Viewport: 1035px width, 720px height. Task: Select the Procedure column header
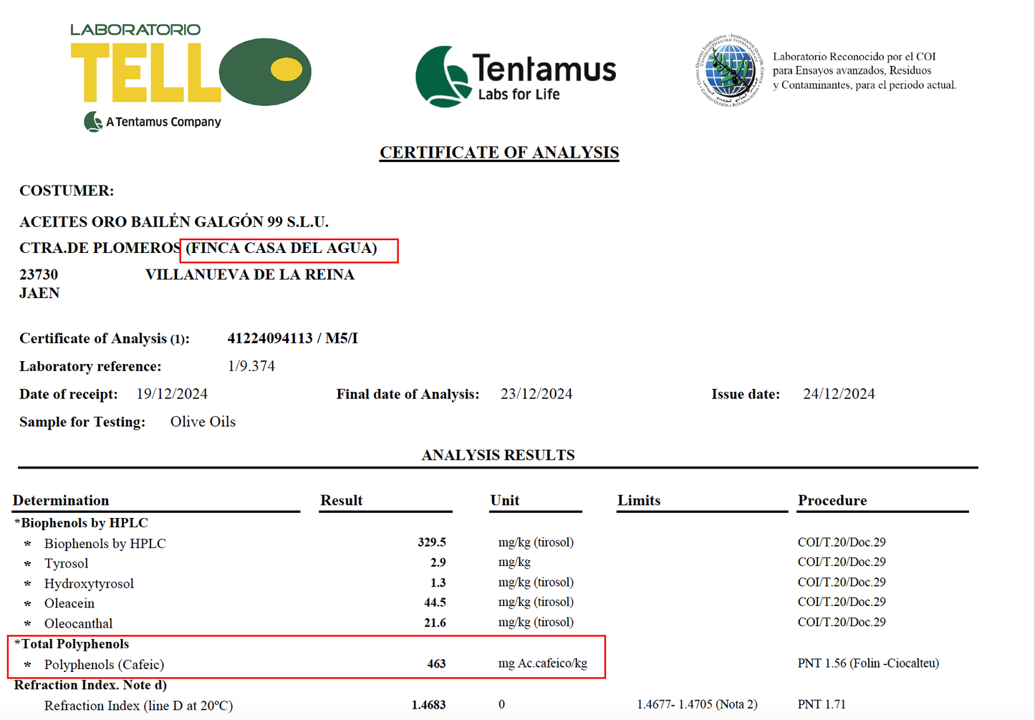[x=832, y=500]
